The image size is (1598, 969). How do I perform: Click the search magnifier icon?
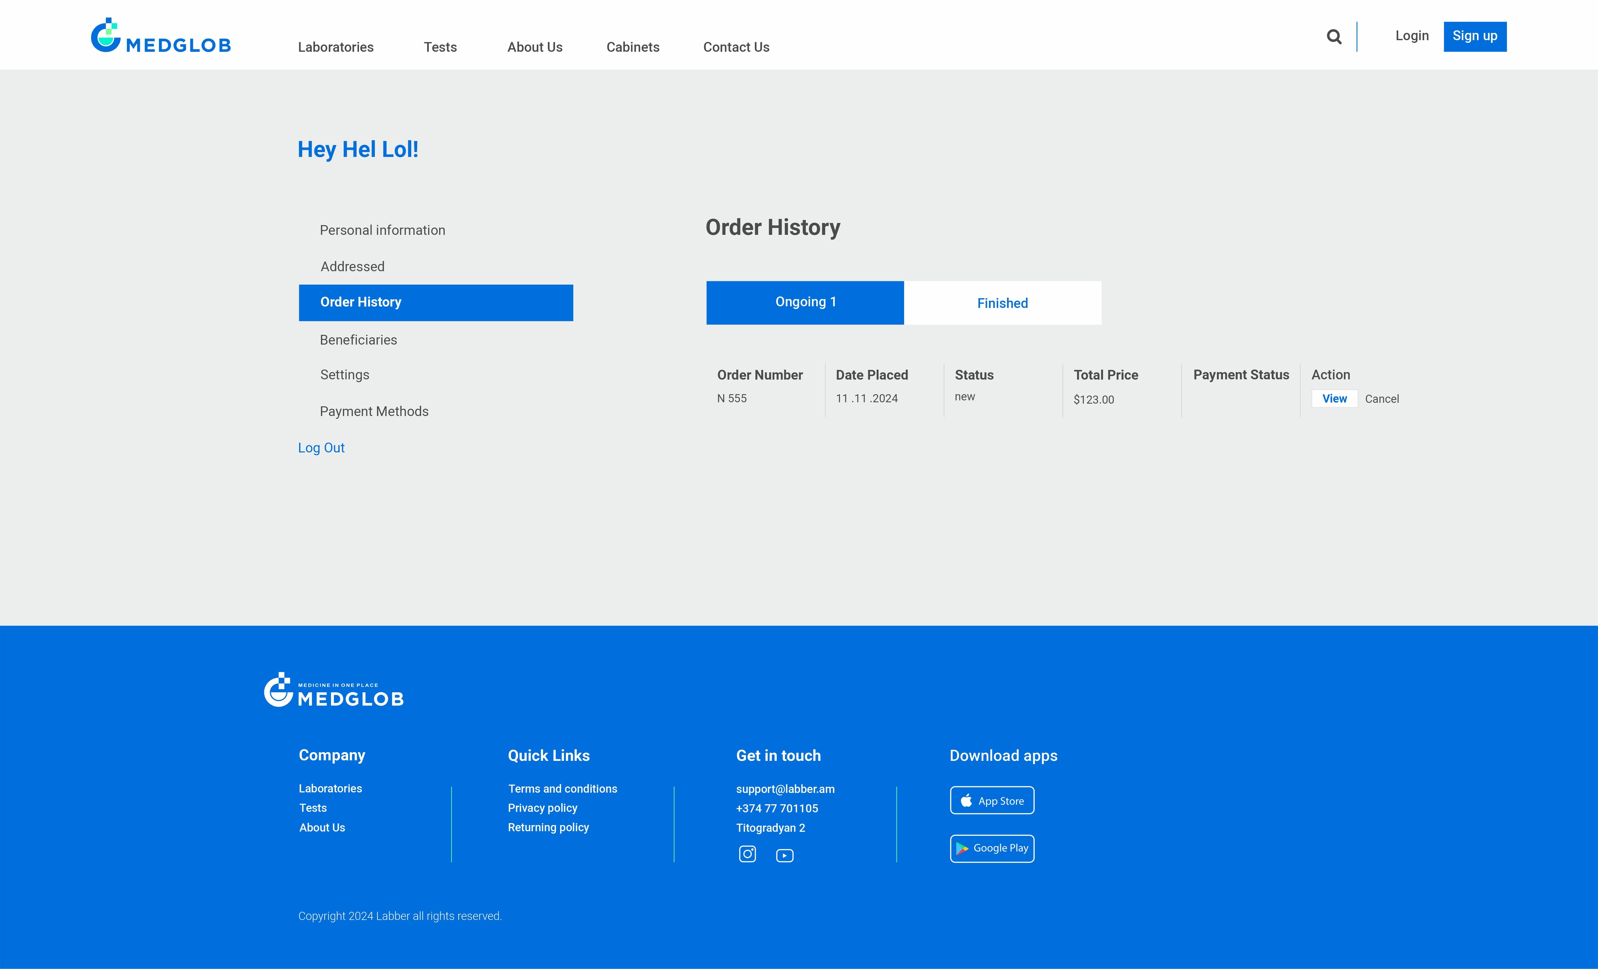1333,37
